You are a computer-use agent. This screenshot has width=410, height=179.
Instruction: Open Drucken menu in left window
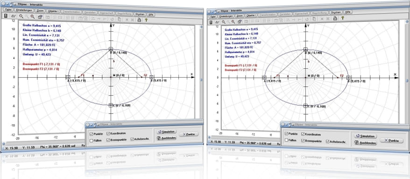[140, 14]
